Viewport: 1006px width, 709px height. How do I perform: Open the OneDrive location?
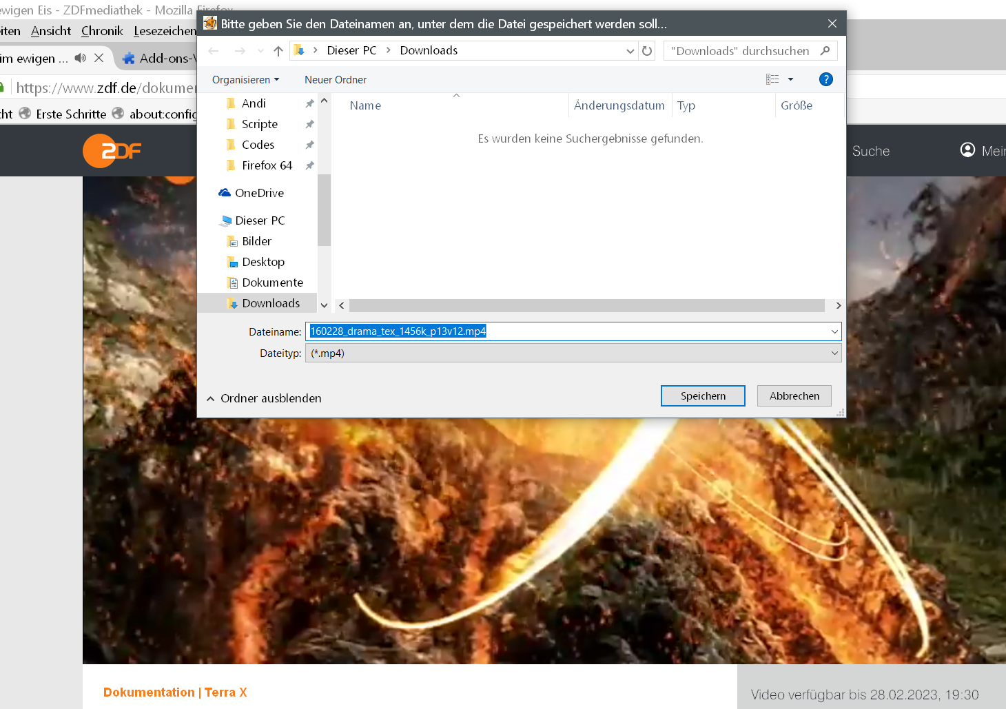point(258,193)
